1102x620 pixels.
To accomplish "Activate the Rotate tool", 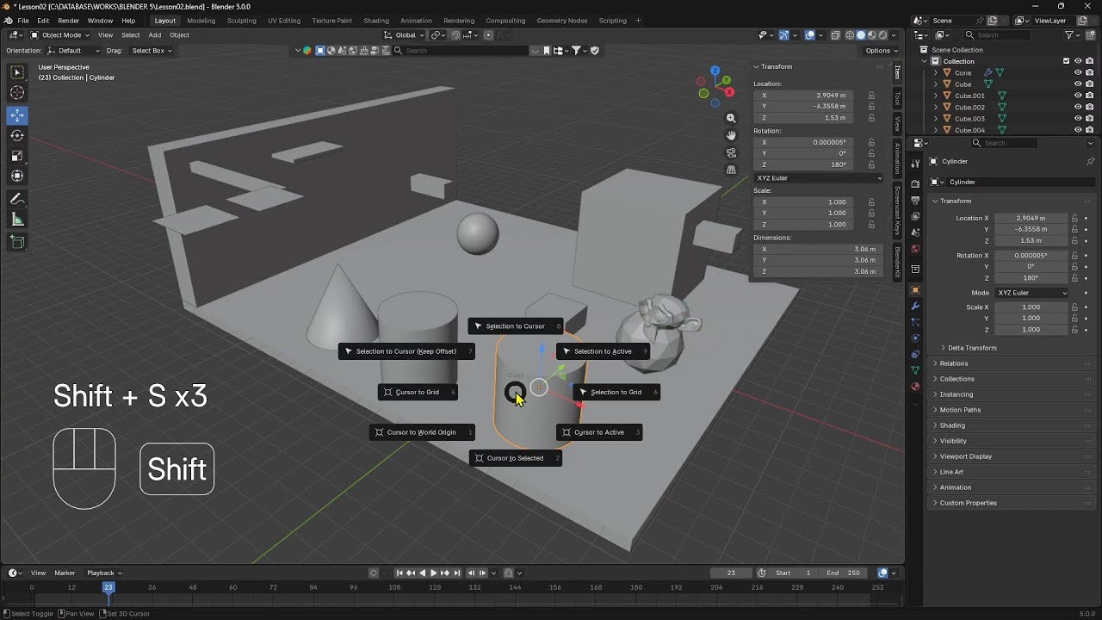I will coord(17,135).
